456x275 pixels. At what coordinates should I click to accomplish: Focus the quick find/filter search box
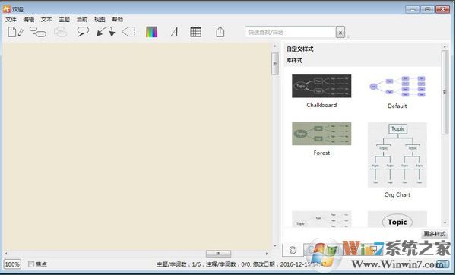[x=290, y=32]
